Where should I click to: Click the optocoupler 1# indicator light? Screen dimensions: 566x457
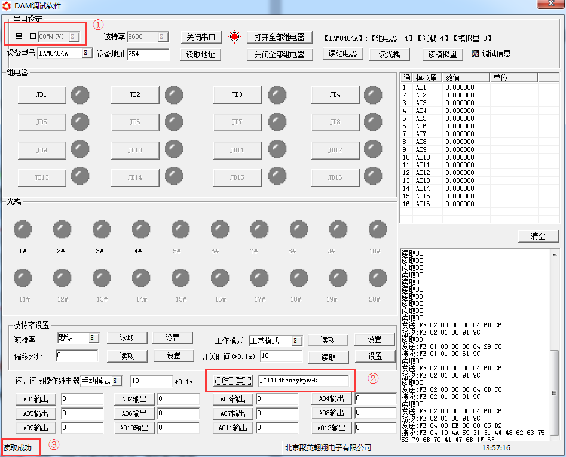point(23,229)
